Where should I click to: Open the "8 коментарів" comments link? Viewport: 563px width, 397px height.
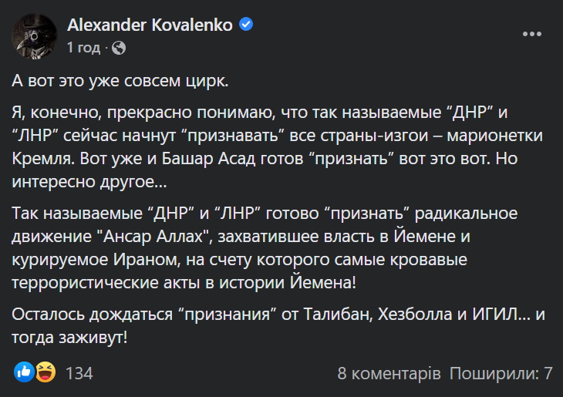[389, 374]
